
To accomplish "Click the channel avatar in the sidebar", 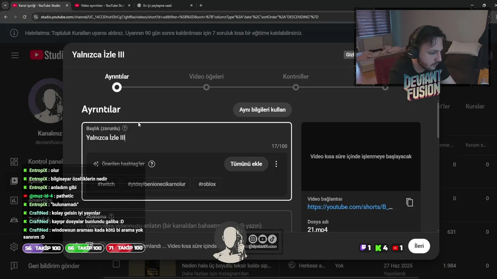I will click(x=50, y=101).
